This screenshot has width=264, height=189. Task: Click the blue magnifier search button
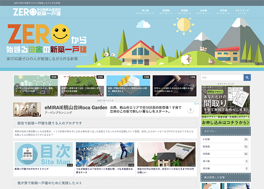pyautogui.click(x=247, y=78)
